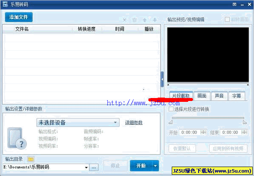The image size is (254, 176).
Task: Switch to the 声音 tab
Action: (x=219, y=96)
